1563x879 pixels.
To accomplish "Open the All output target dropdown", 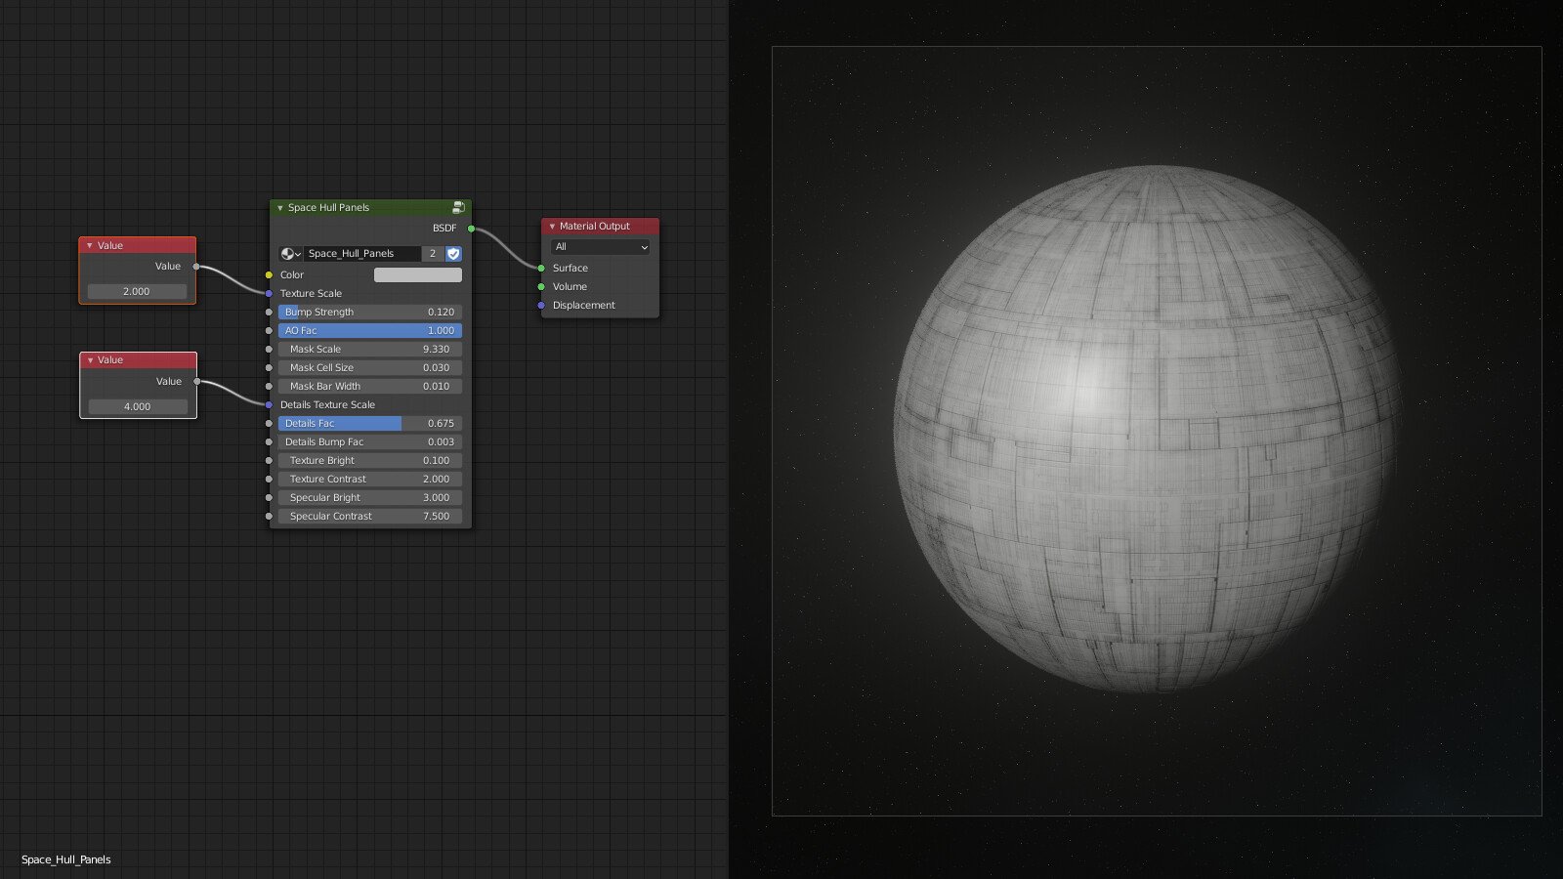I will click(599, 247).
